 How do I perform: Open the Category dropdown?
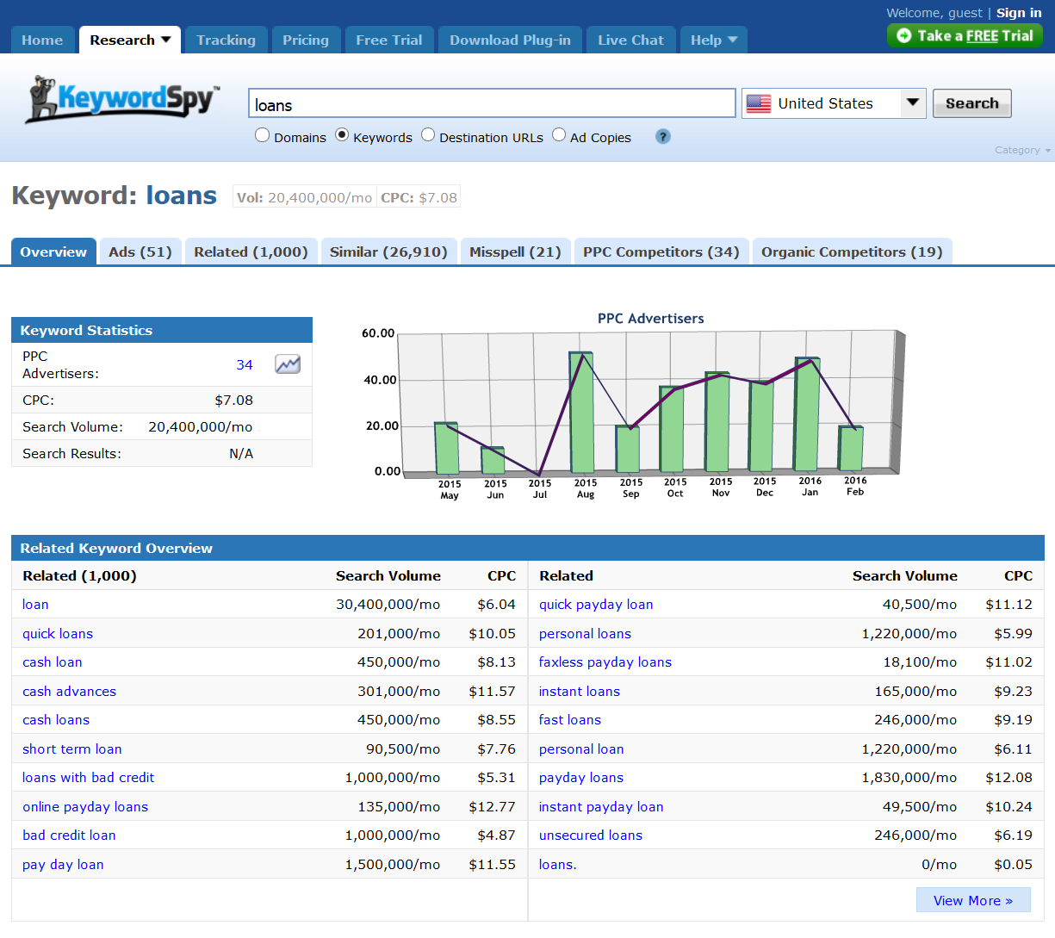(x=1023, y=150)
